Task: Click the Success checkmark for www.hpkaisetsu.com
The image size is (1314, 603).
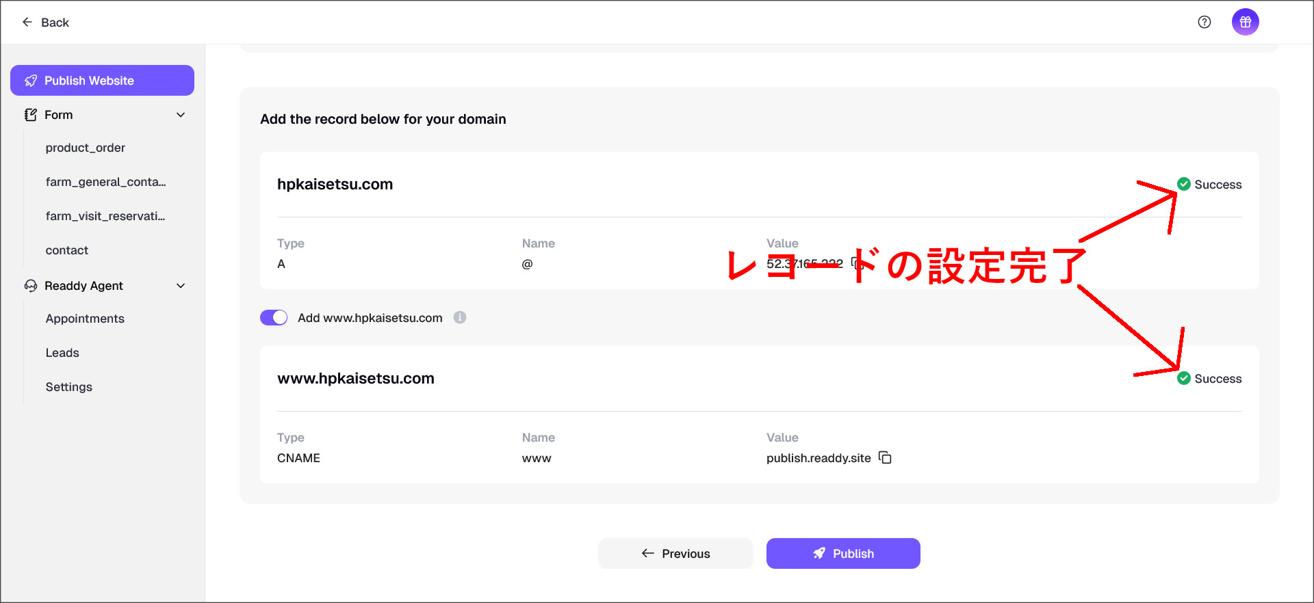Action: point(1184,378)
